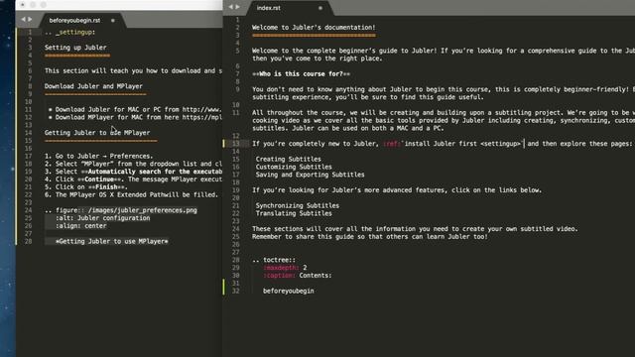Click step 3 'Automatically search for the executable'
Image resolution: width=635 pixels, height=357 pixels.
(x=133, y=172)
